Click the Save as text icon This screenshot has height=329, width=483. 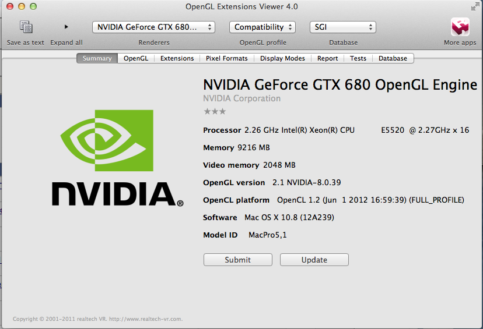click(x=26, y=27)
